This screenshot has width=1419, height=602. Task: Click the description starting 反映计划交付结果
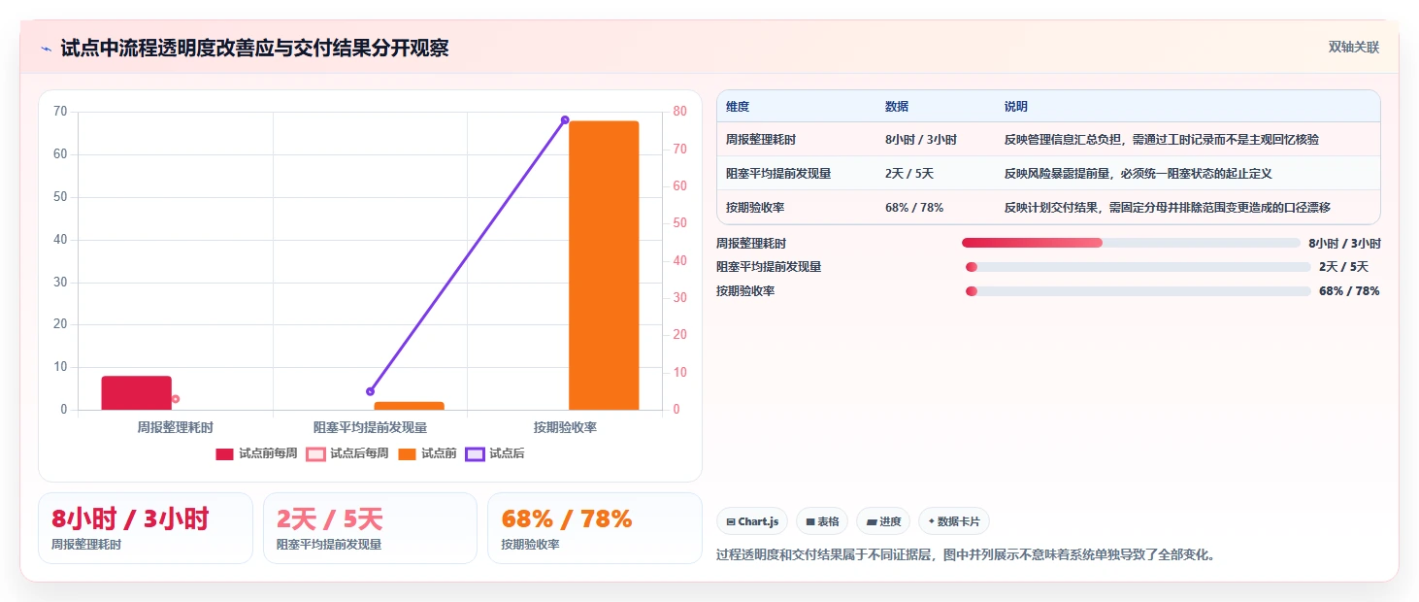pyautogui.click(x=1168, y=208)
